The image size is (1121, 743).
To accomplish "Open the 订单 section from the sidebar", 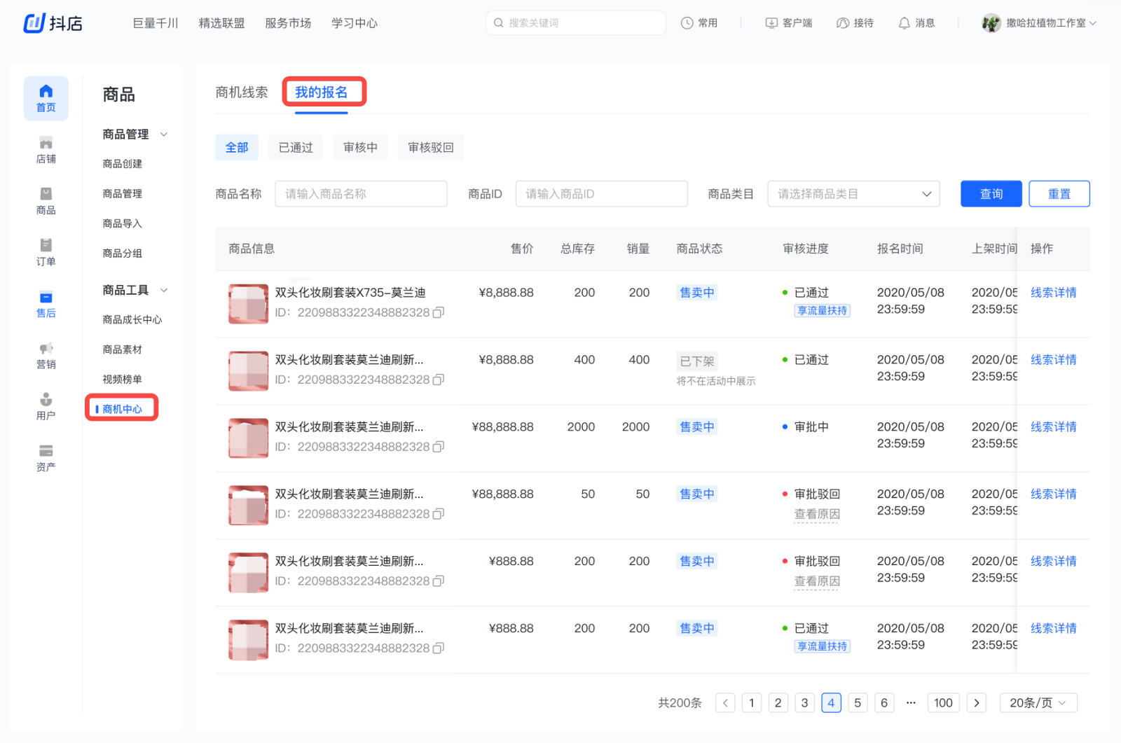I will tap(46, 252).
